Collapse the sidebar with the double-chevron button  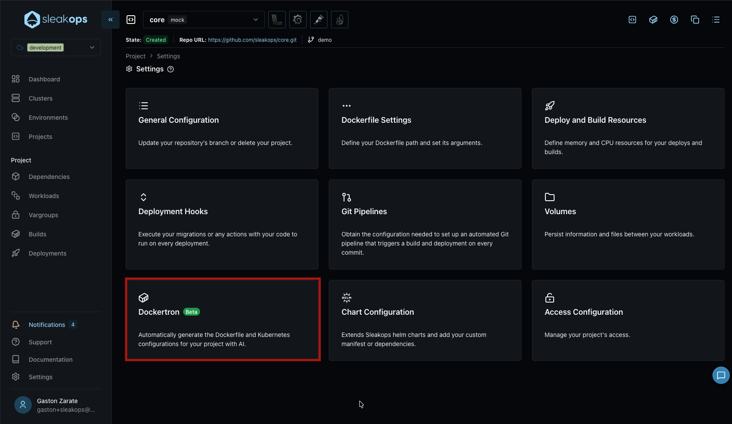(110, 20)
